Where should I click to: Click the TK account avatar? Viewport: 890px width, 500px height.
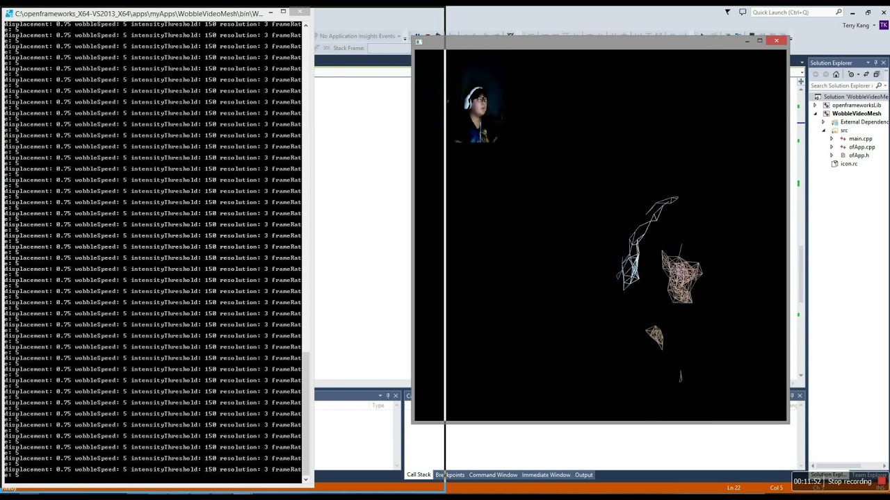point(883,26)
